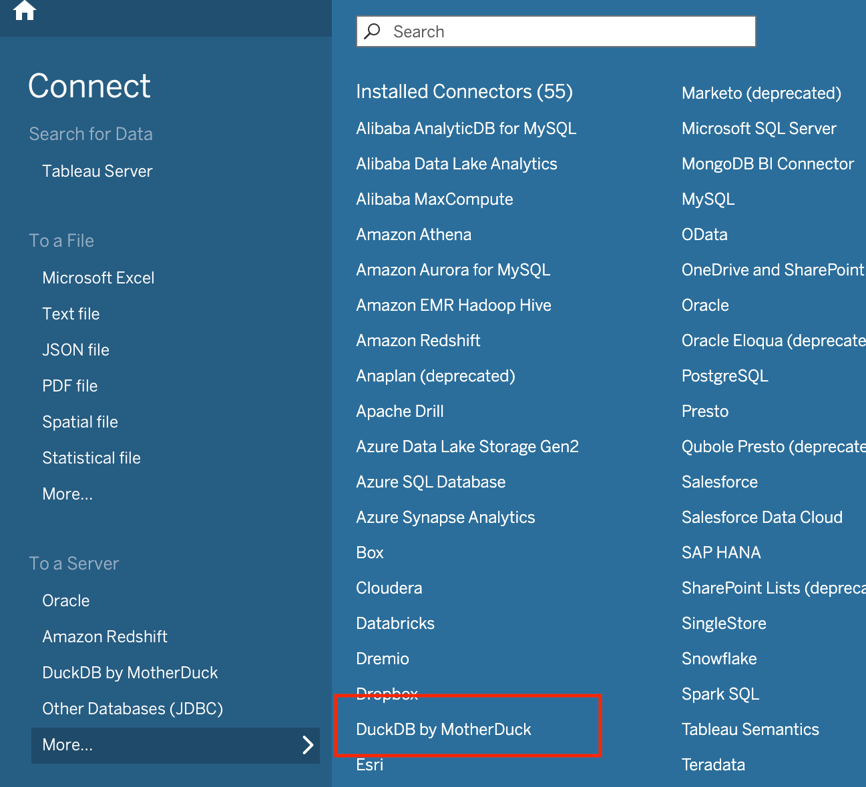Select OneDrive and SharePoint connector
Image resolution: width=866 pixels, height=787 pixels.
coord(773,270)
